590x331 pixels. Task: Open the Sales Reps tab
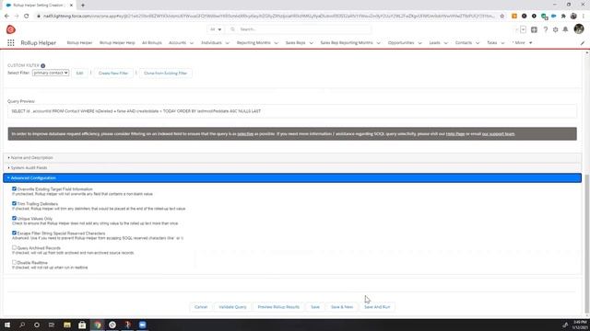tap(295, 43)
